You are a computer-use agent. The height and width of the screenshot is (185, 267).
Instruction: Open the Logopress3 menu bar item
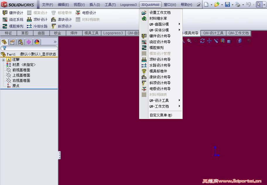(129, 5)
